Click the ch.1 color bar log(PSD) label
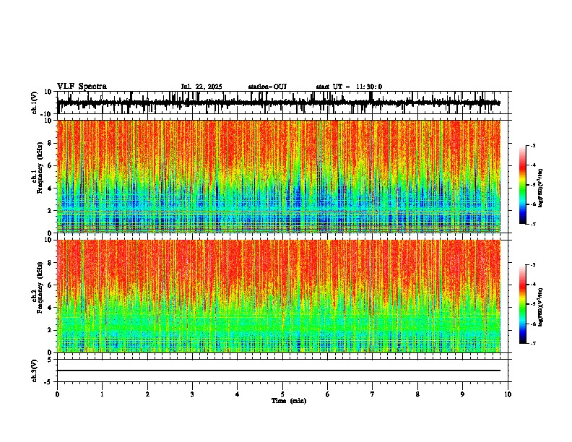This screenshot has width=572, height=442. coord(541,188)
